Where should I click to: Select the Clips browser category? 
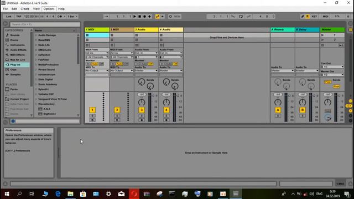[x=13, y=70]
